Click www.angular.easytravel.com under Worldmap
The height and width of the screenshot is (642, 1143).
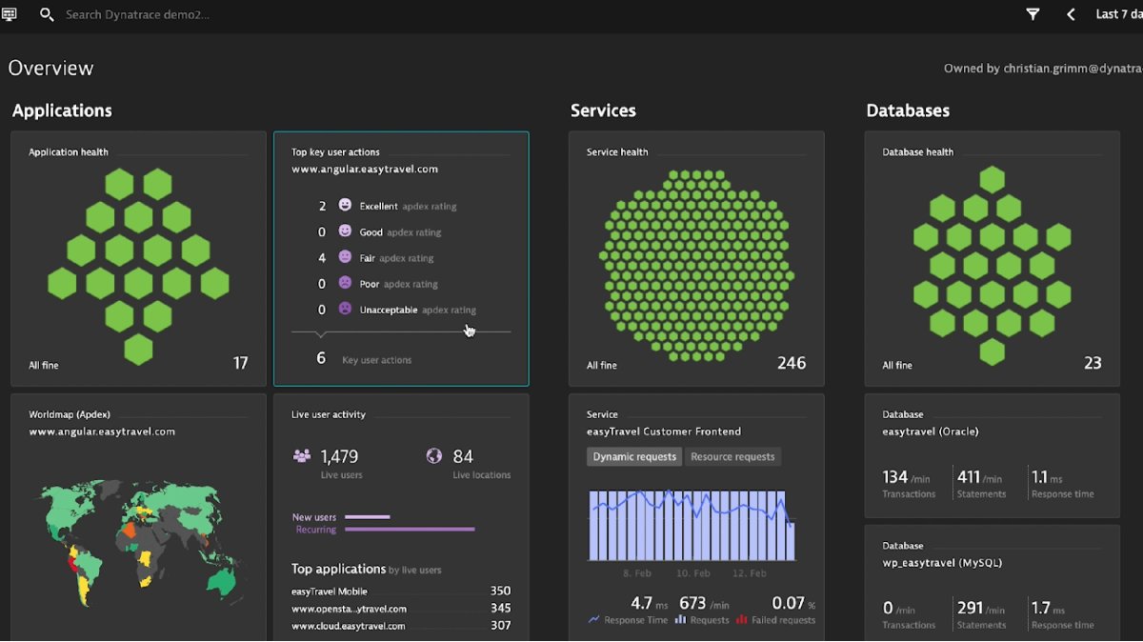(x=102, y=431)
